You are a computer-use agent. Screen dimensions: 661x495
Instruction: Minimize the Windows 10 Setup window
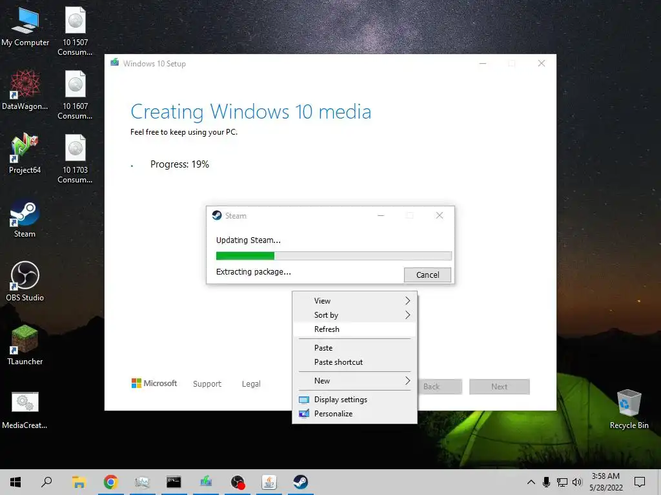tap(483, 63)
